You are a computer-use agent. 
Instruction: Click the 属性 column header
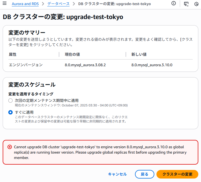coord(13,54)
